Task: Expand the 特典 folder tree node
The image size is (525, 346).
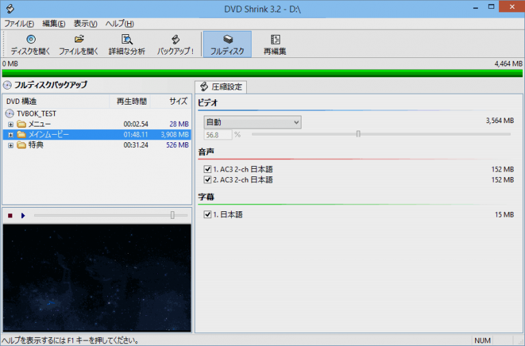Action: (x=11, y=145)
